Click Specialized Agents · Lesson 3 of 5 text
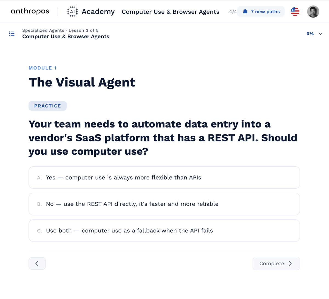Viewport: 329px width, 299px height. (60, 30)
